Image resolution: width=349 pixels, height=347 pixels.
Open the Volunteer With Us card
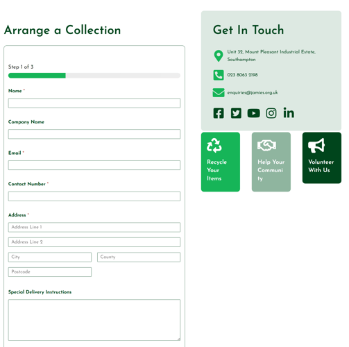click(322, 158)
